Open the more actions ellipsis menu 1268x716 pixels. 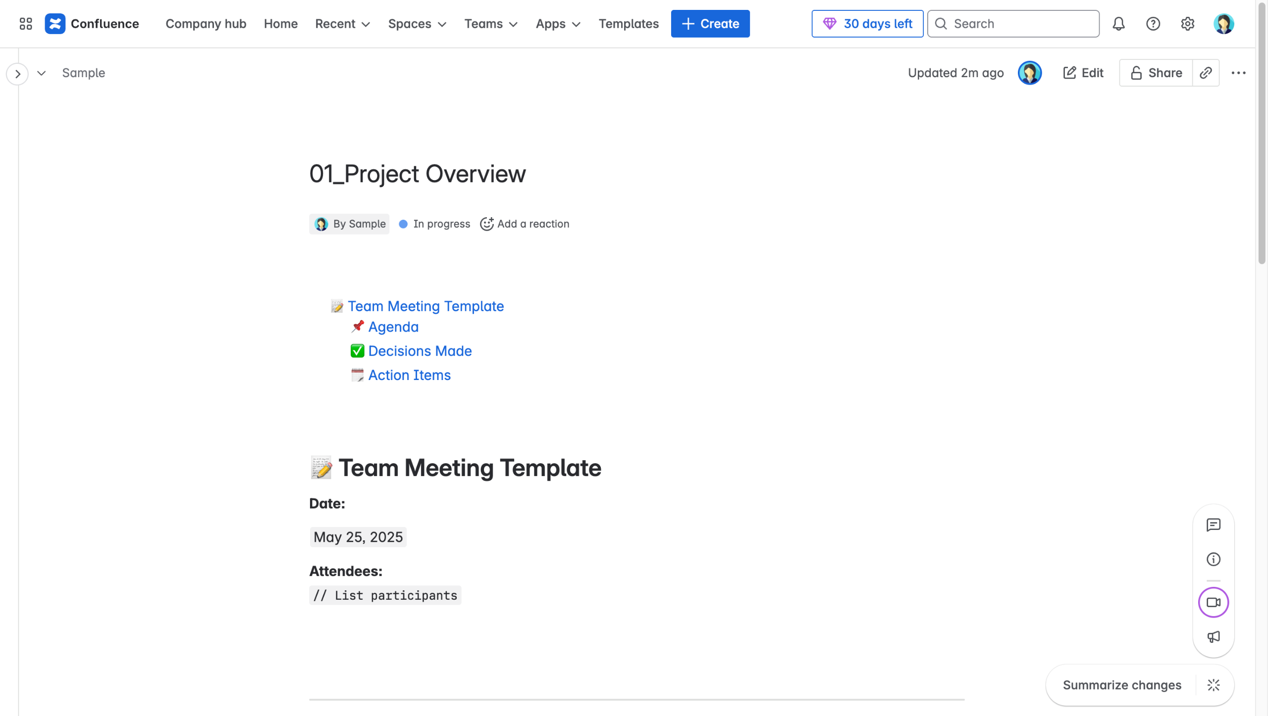[x=1238, y=73]
